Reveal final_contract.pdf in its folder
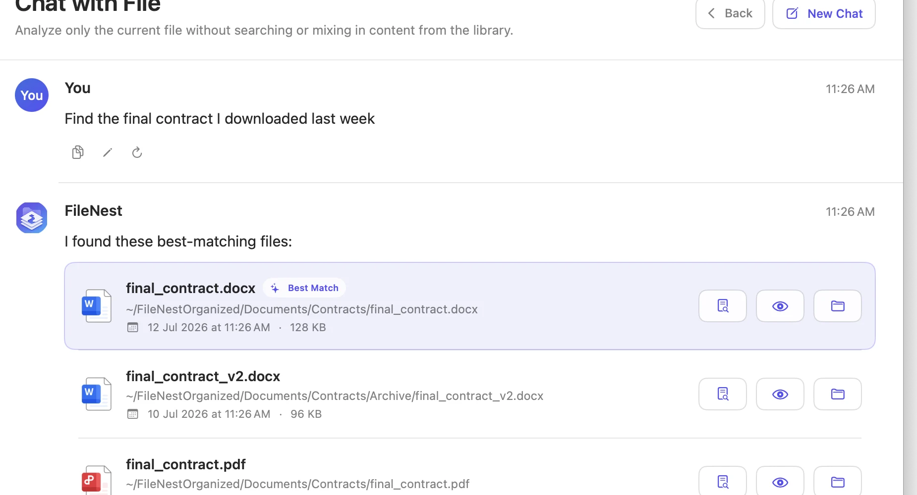This screenshot has height=495, width=917. pos(838,481)
